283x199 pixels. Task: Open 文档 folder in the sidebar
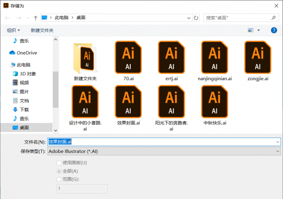click(x=21, y=101)
